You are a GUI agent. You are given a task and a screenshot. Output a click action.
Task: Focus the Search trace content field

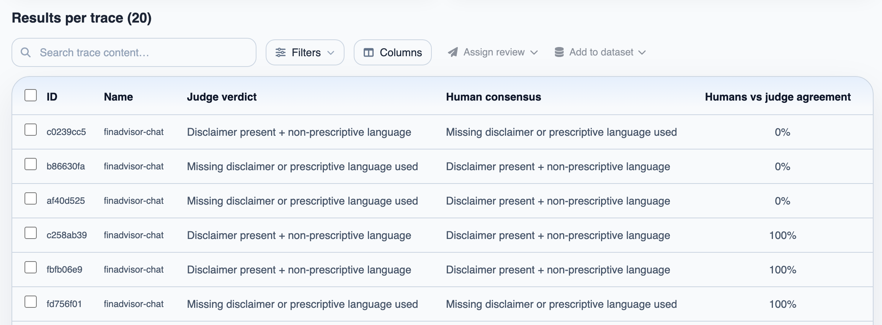pos(134,52)
